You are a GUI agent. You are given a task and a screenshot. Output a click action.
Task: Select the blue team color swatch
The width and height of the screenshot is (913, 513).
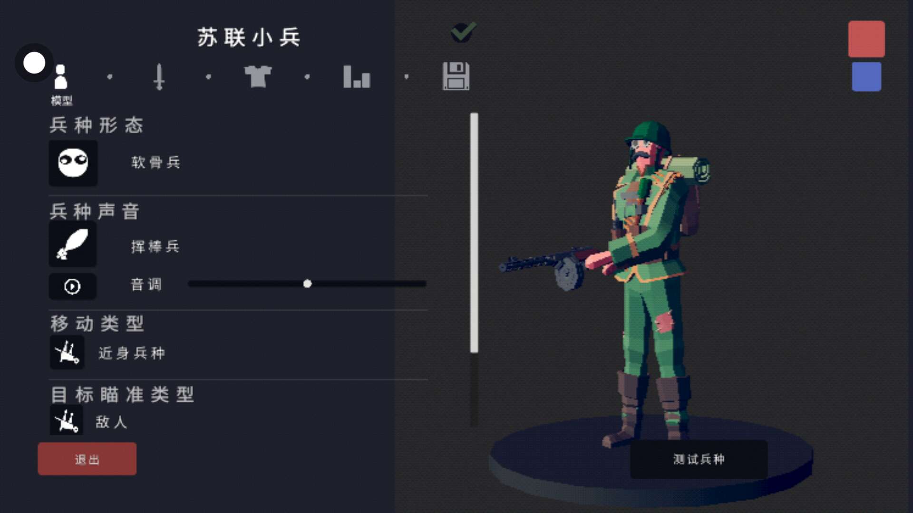point(866,76)
